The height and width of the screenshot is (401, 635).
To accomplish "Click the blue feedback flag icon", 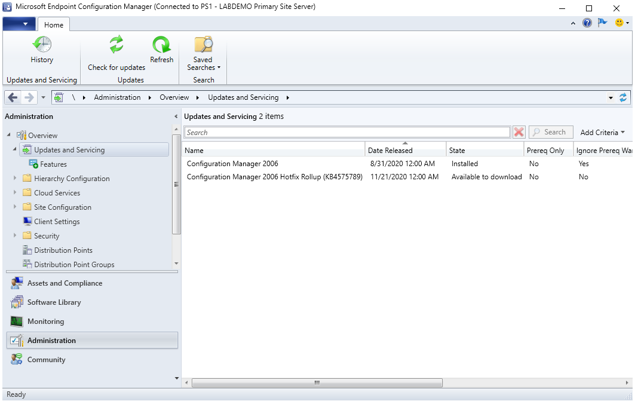I will coord(603,23).
